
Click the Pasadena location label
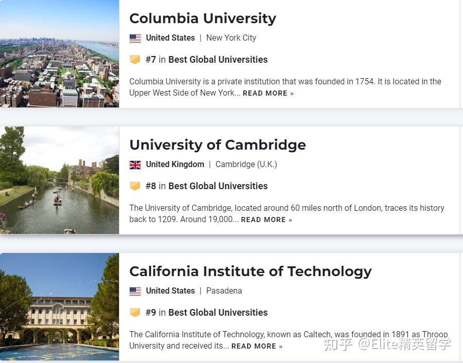(x=224, y=291)
